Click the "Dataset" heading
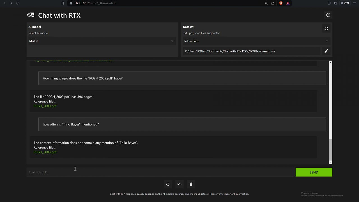359x202 pixels. pos(188,27)
